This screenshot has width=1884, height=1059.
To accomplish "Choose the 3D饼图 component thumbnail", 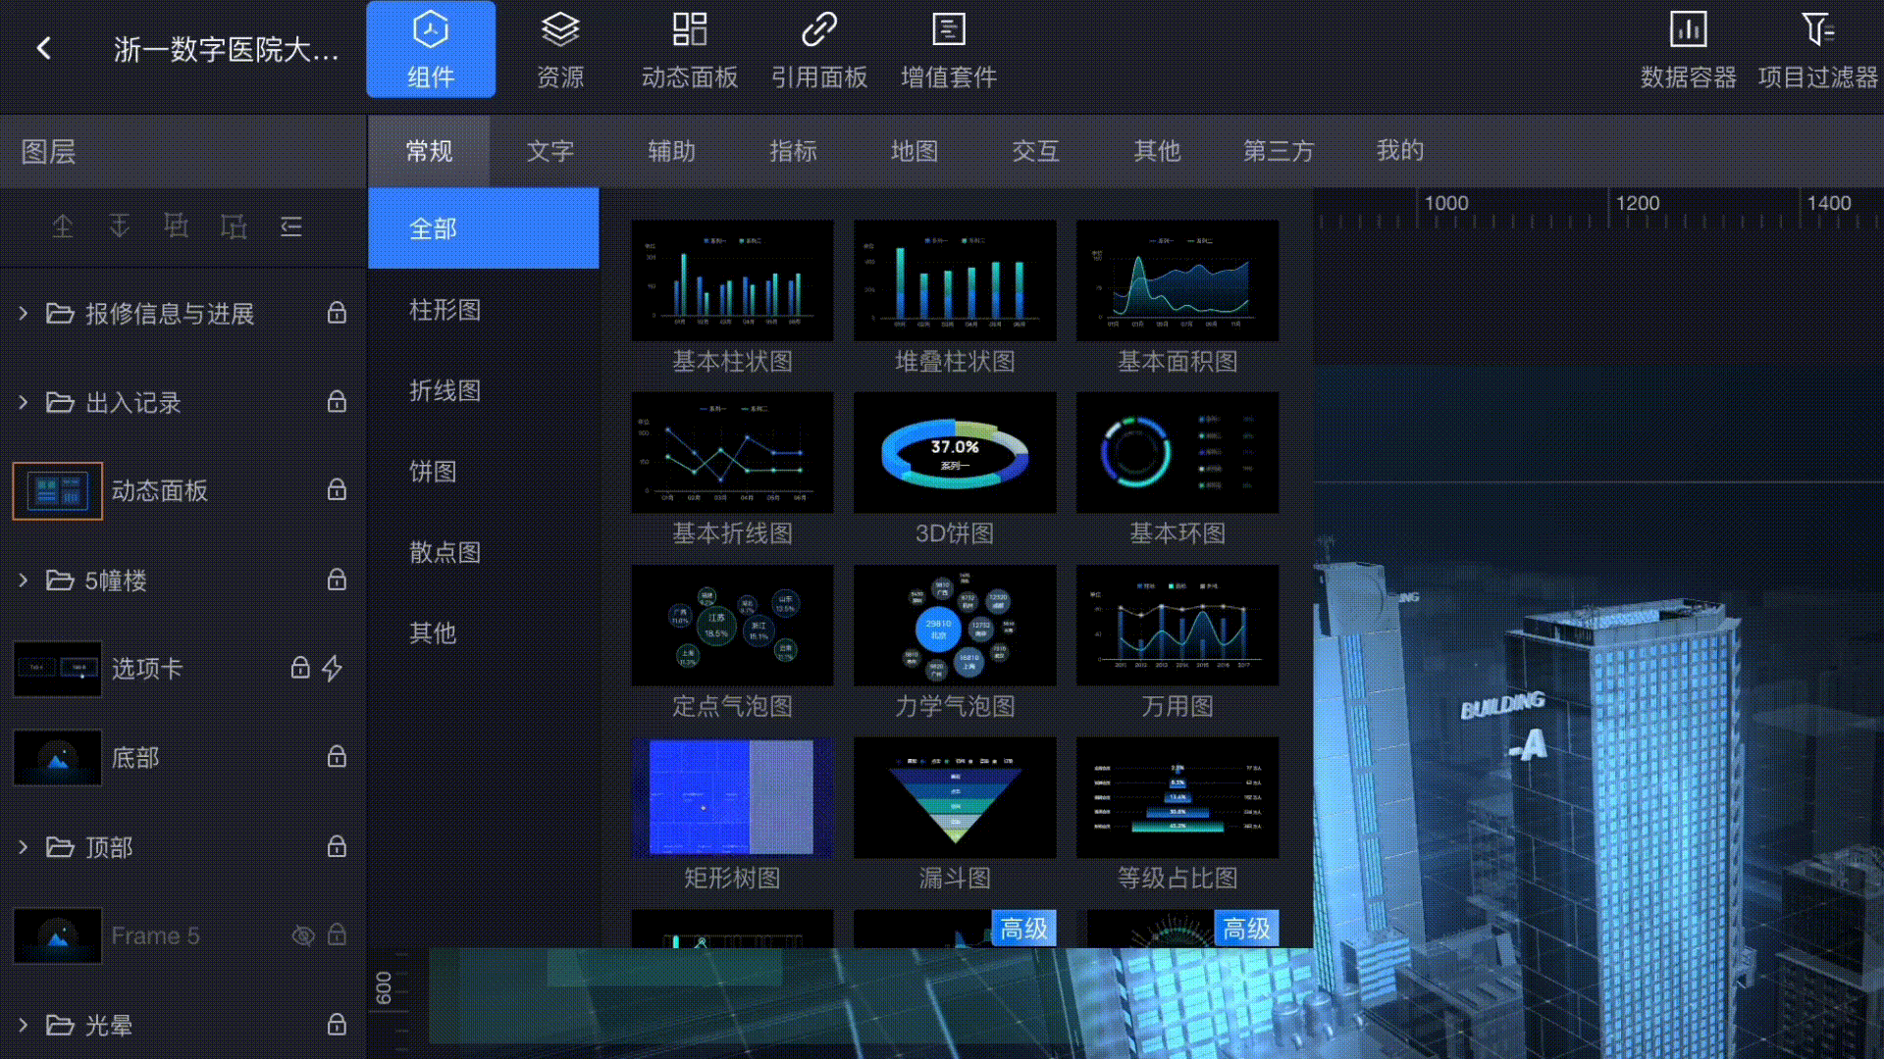I will tap(954, 453).
